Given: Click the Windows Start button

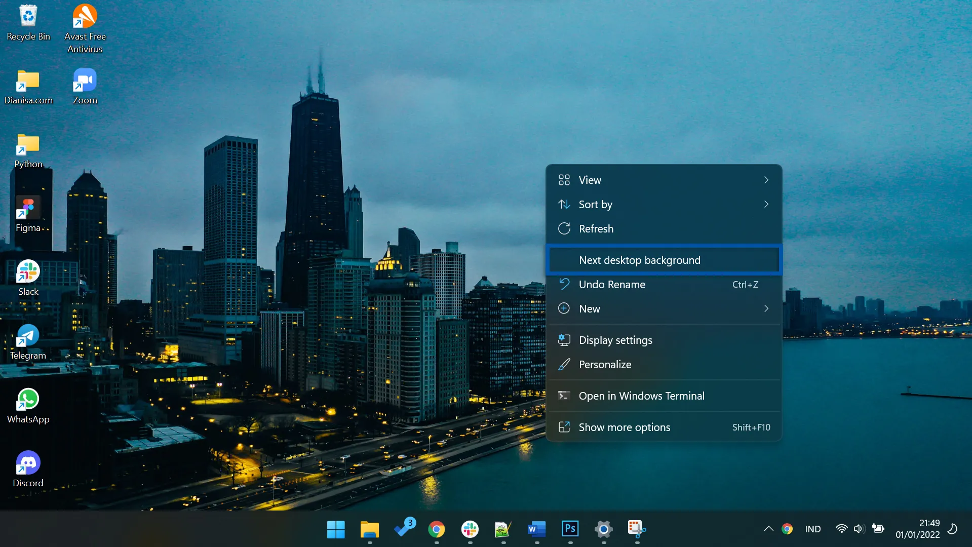Looking at the screenshot, I should pyautogui.click(x=336, y=529).
